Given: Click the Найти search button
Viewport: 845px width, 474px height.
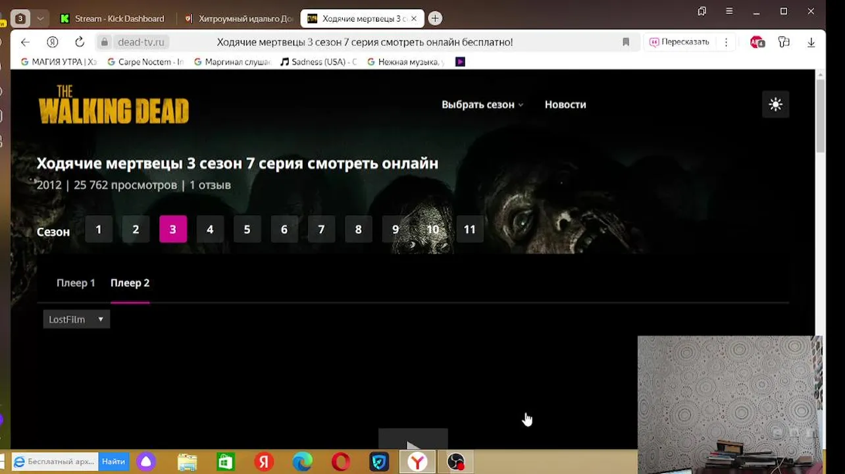Looking at the screenshot, I should pyautogui.click(x=113, y=461).
